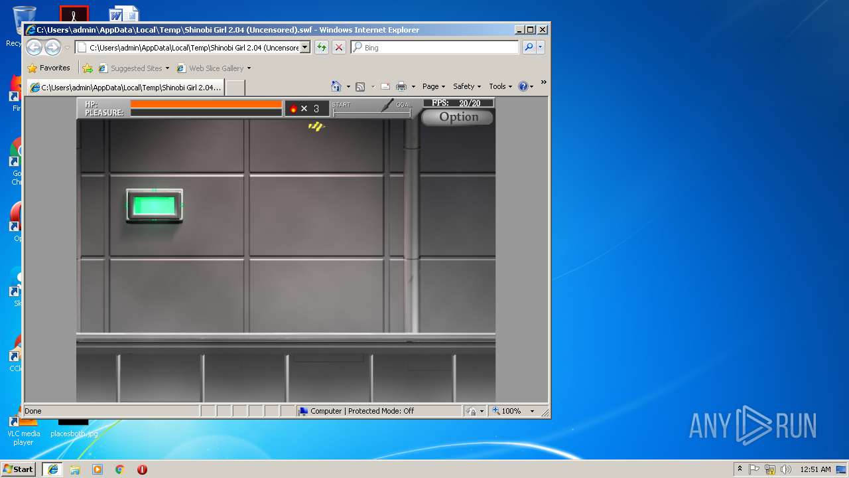Click the Read Mail icon

[385, 86]
